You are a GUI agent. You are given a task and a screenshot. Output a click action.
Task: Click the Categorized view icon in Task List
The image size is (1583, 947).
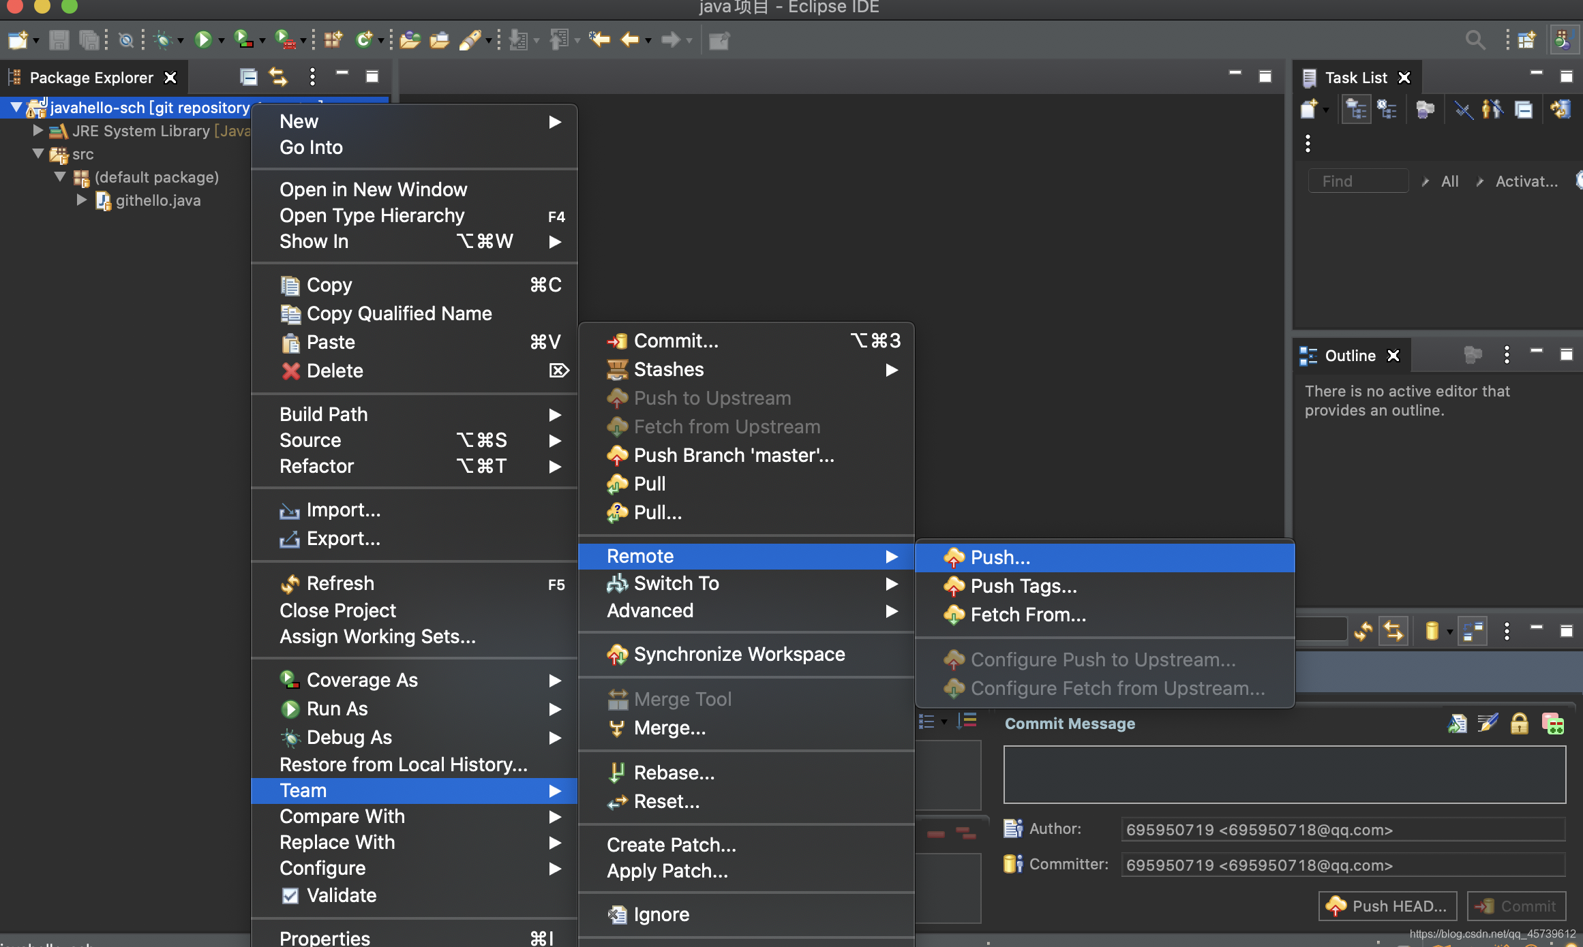point(1356,109)
